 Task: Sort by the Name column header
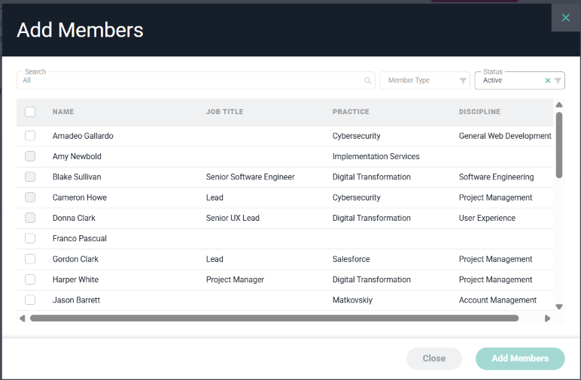click(63, 112)
